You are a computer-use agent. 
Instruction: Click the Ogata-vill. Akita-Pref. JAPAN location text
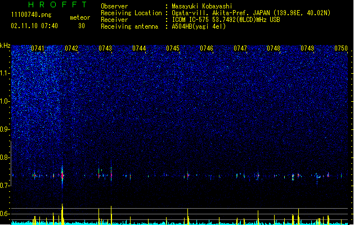251,13
